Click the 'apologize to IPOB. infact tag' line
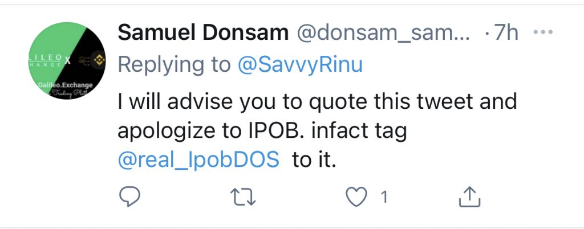 coord(262,132)
